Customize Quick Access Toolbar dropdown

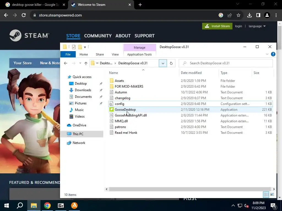(x=85, y=47)
